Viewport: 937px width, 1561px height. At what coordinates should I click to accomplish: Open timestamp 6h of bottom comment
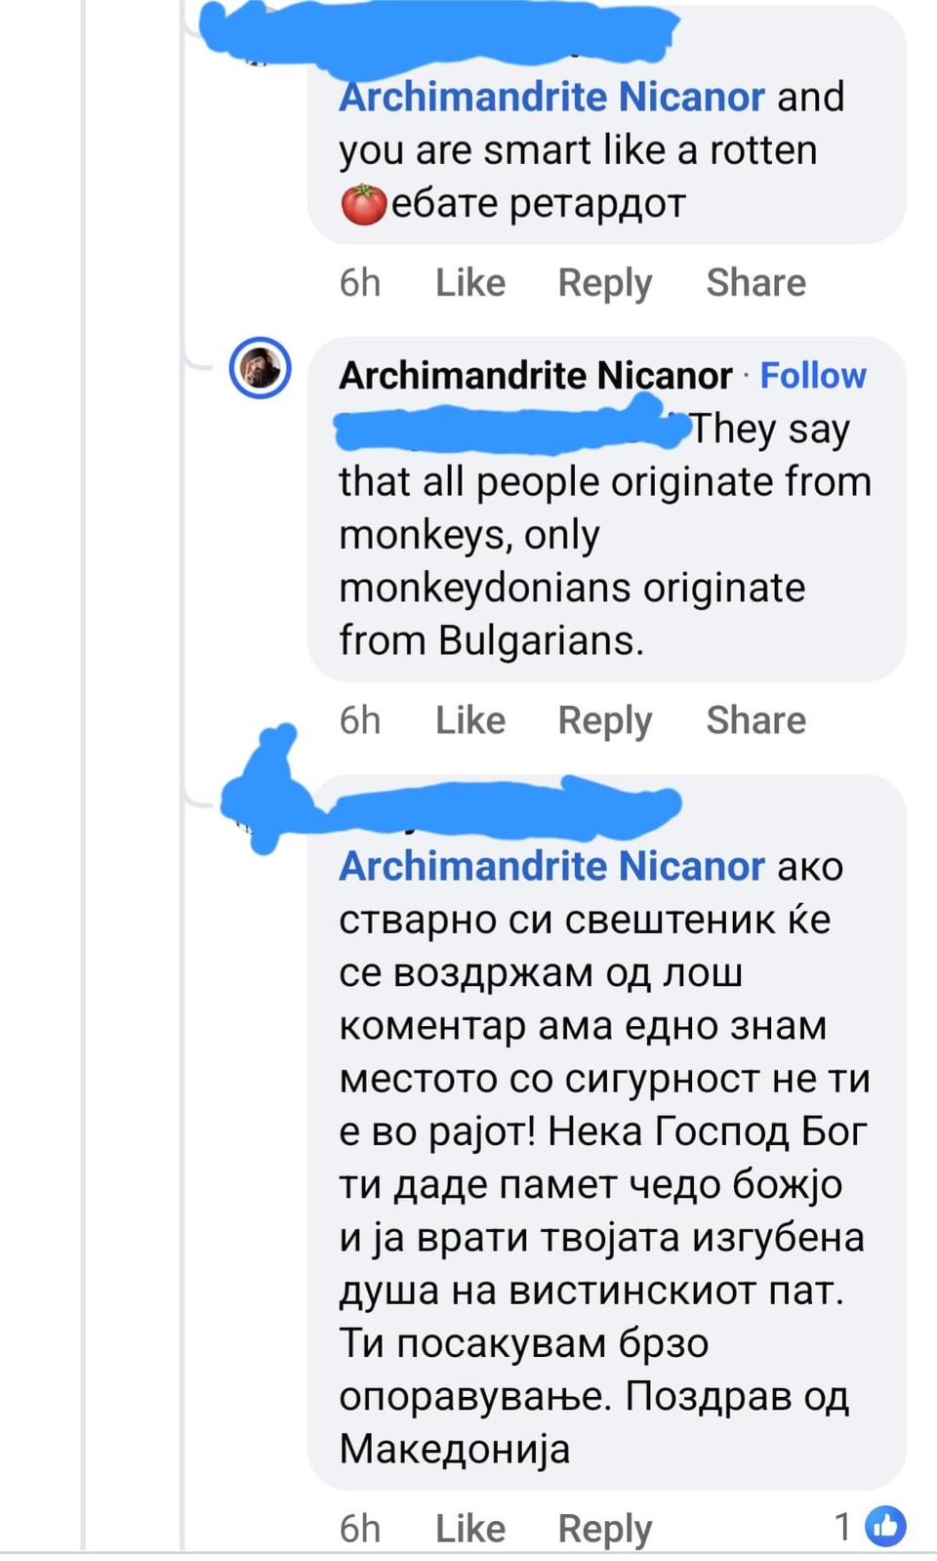coord(360,1528)
